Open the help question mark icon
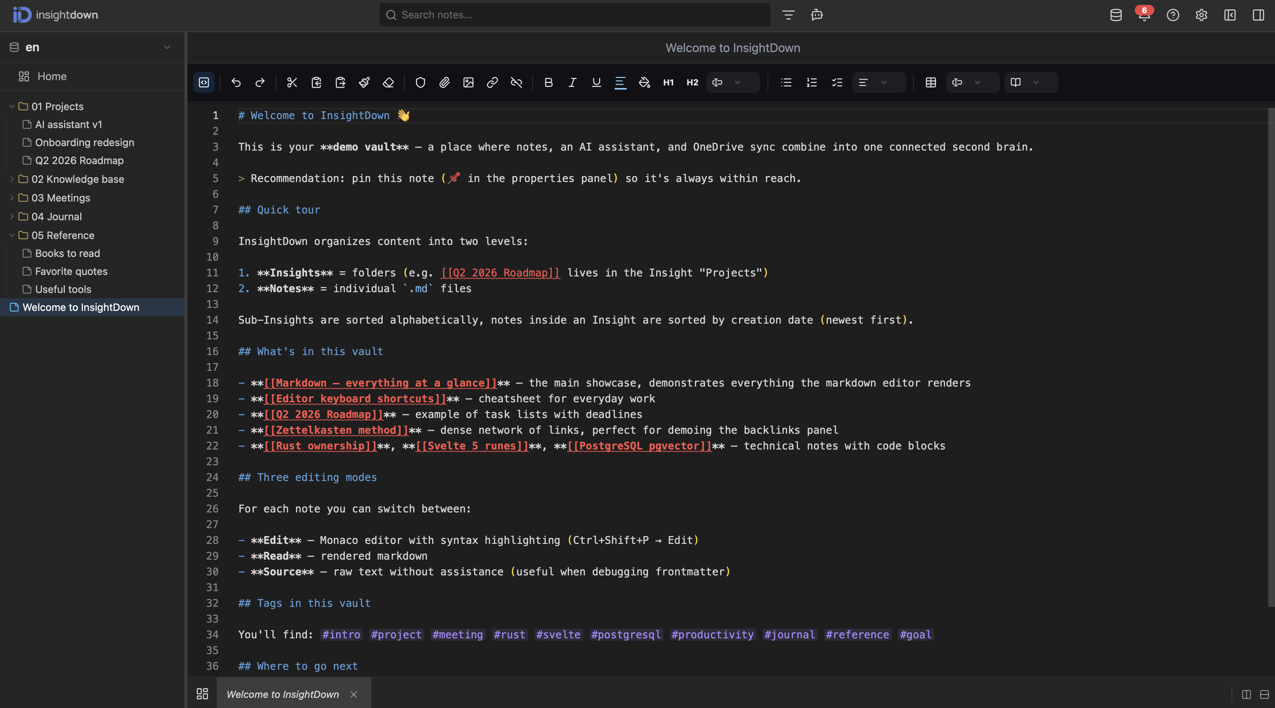The image size is (1275, 708). point(1173,15)
